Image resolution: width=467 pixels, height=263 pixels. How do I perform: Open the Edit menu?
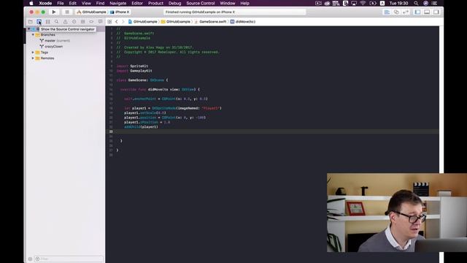tap(73, 3)
